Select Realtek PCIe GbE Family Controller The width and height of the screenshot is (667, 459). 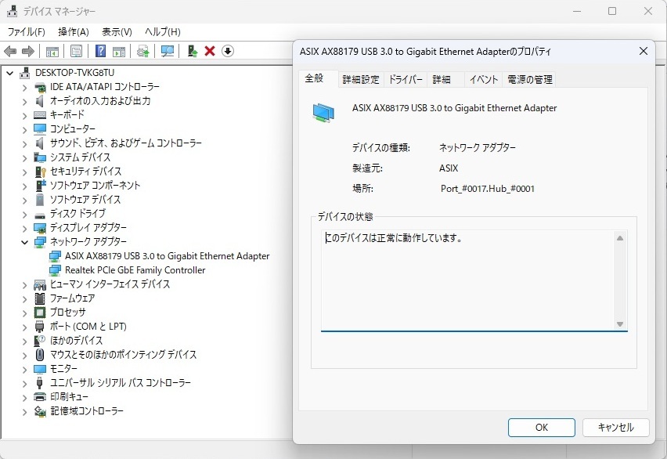135,270
